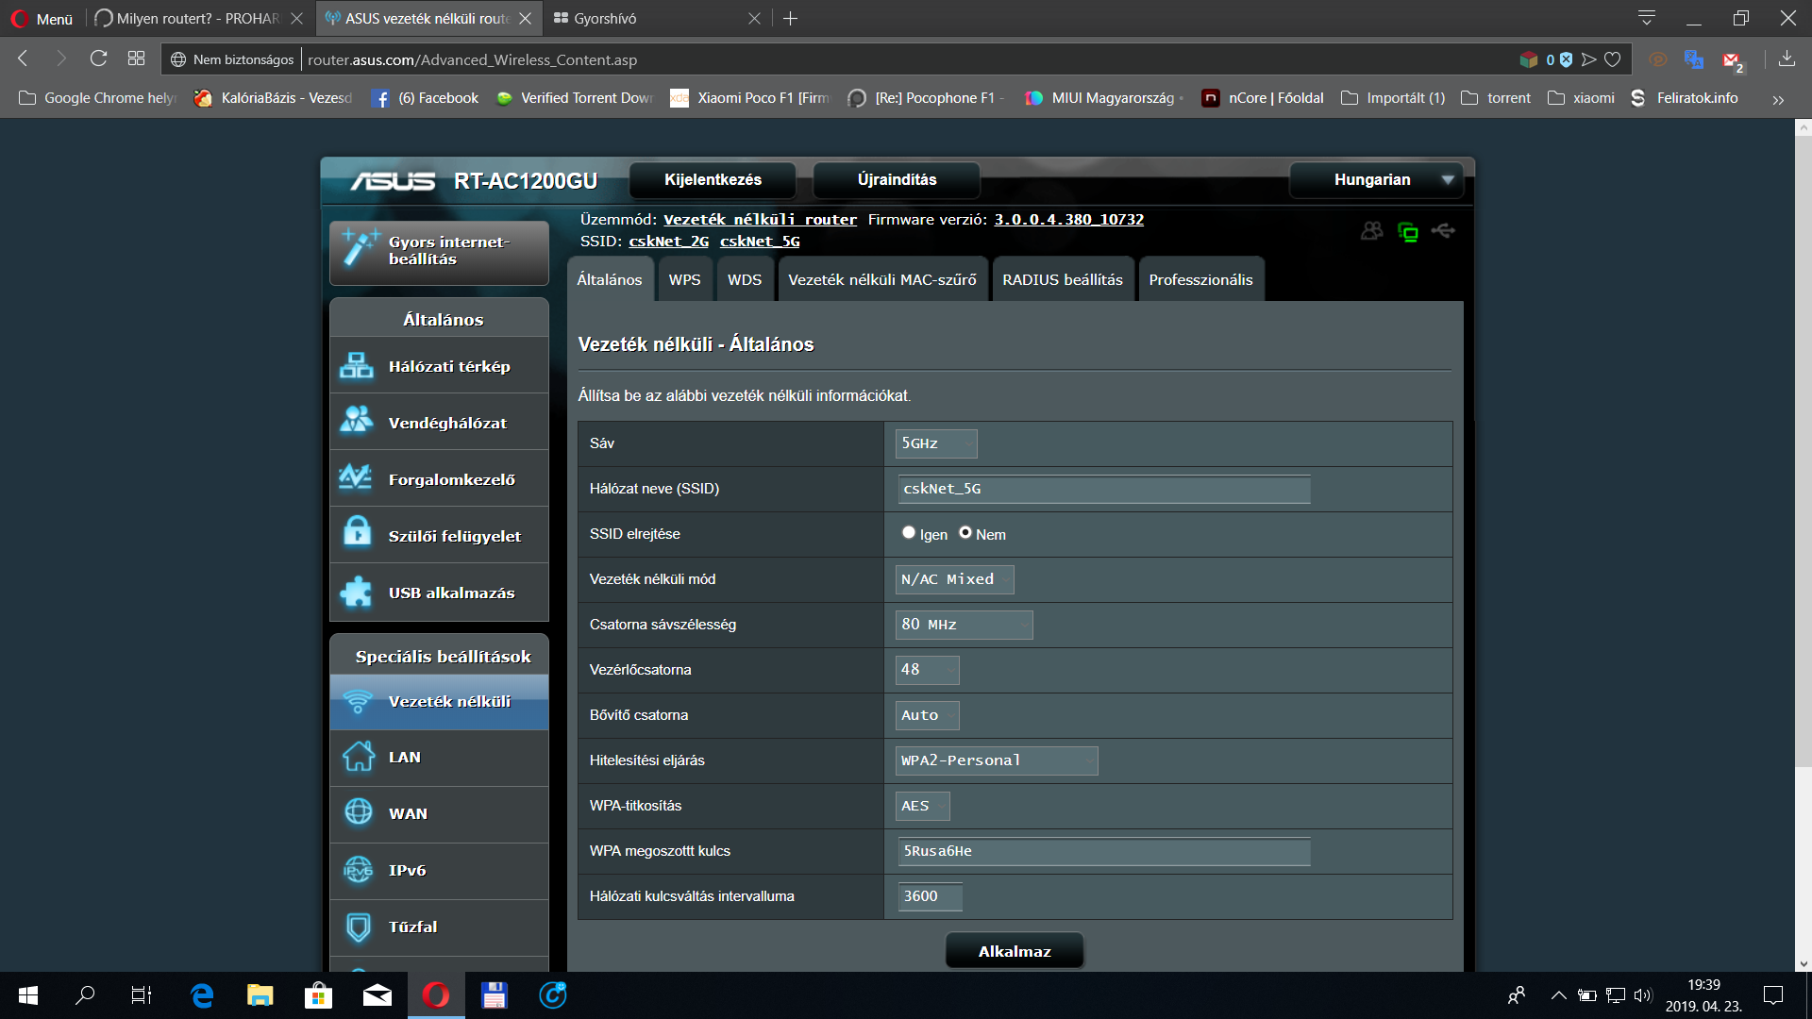This screenshot has width=1812, height=1019.
Task: Open the speed dial grid icon
Action: pos(136,58)
